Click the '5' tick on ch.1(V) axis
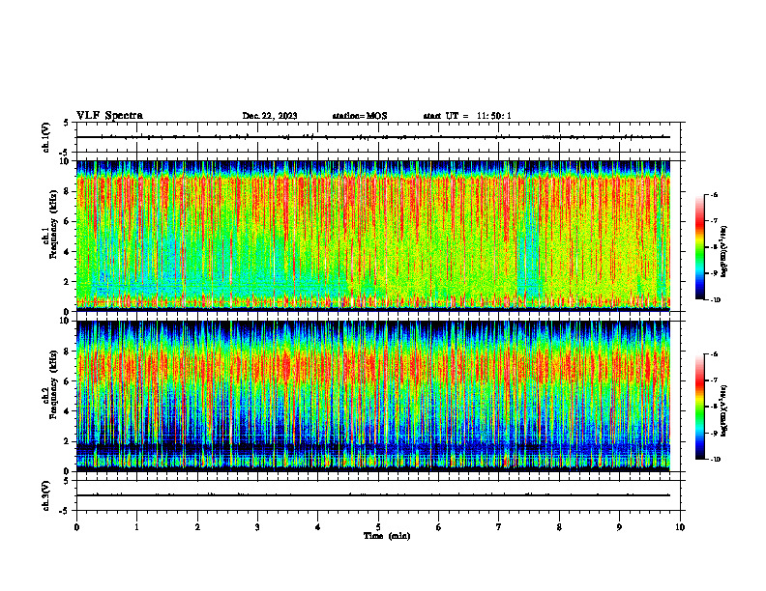This screenshot has width=766, height=591. click(x=66, y=124)
